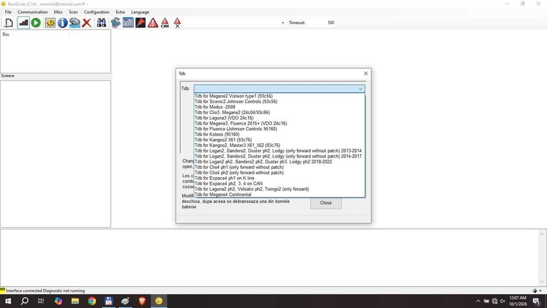Viewport: 547px width, 308px height.
Task: Open the Extra menu
Action: point(120,12)
